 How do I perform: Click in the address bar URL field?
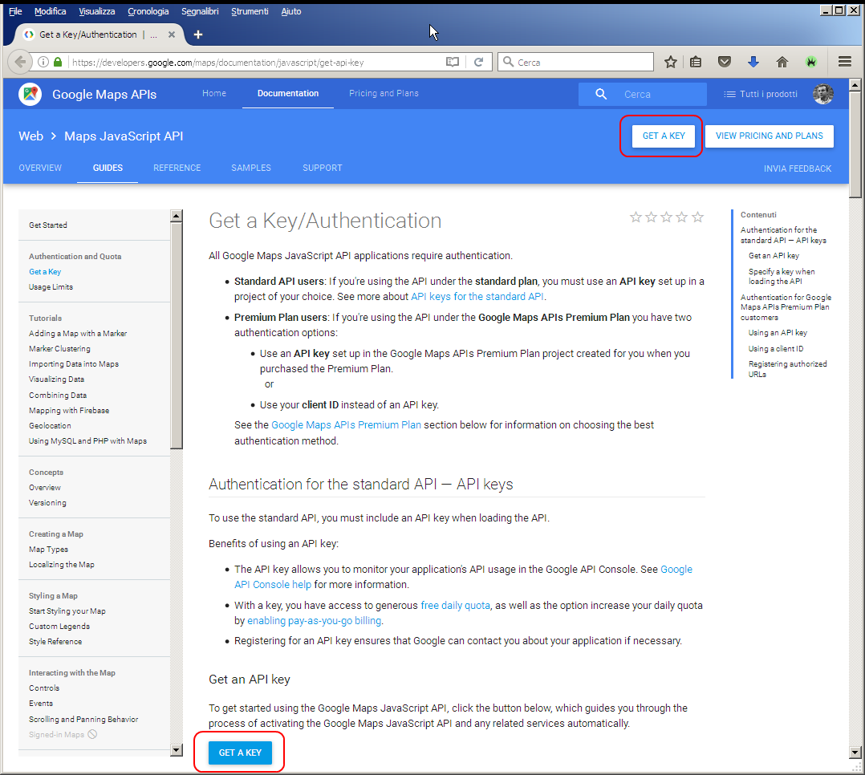254,63
